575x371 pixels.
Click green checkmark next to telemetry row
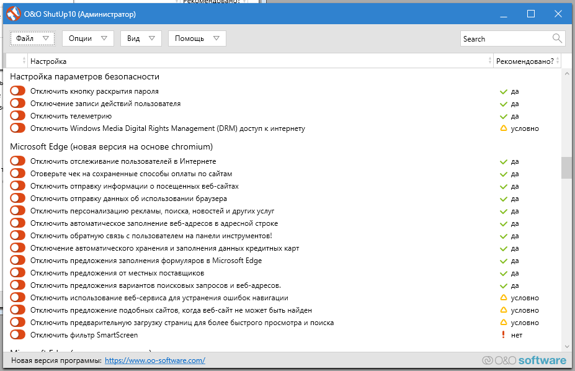[x=504, y=116]
